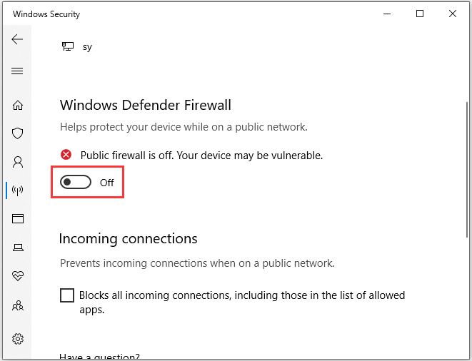Click the Incoming connections heading
472x361 pixels.
coord(129,238)
